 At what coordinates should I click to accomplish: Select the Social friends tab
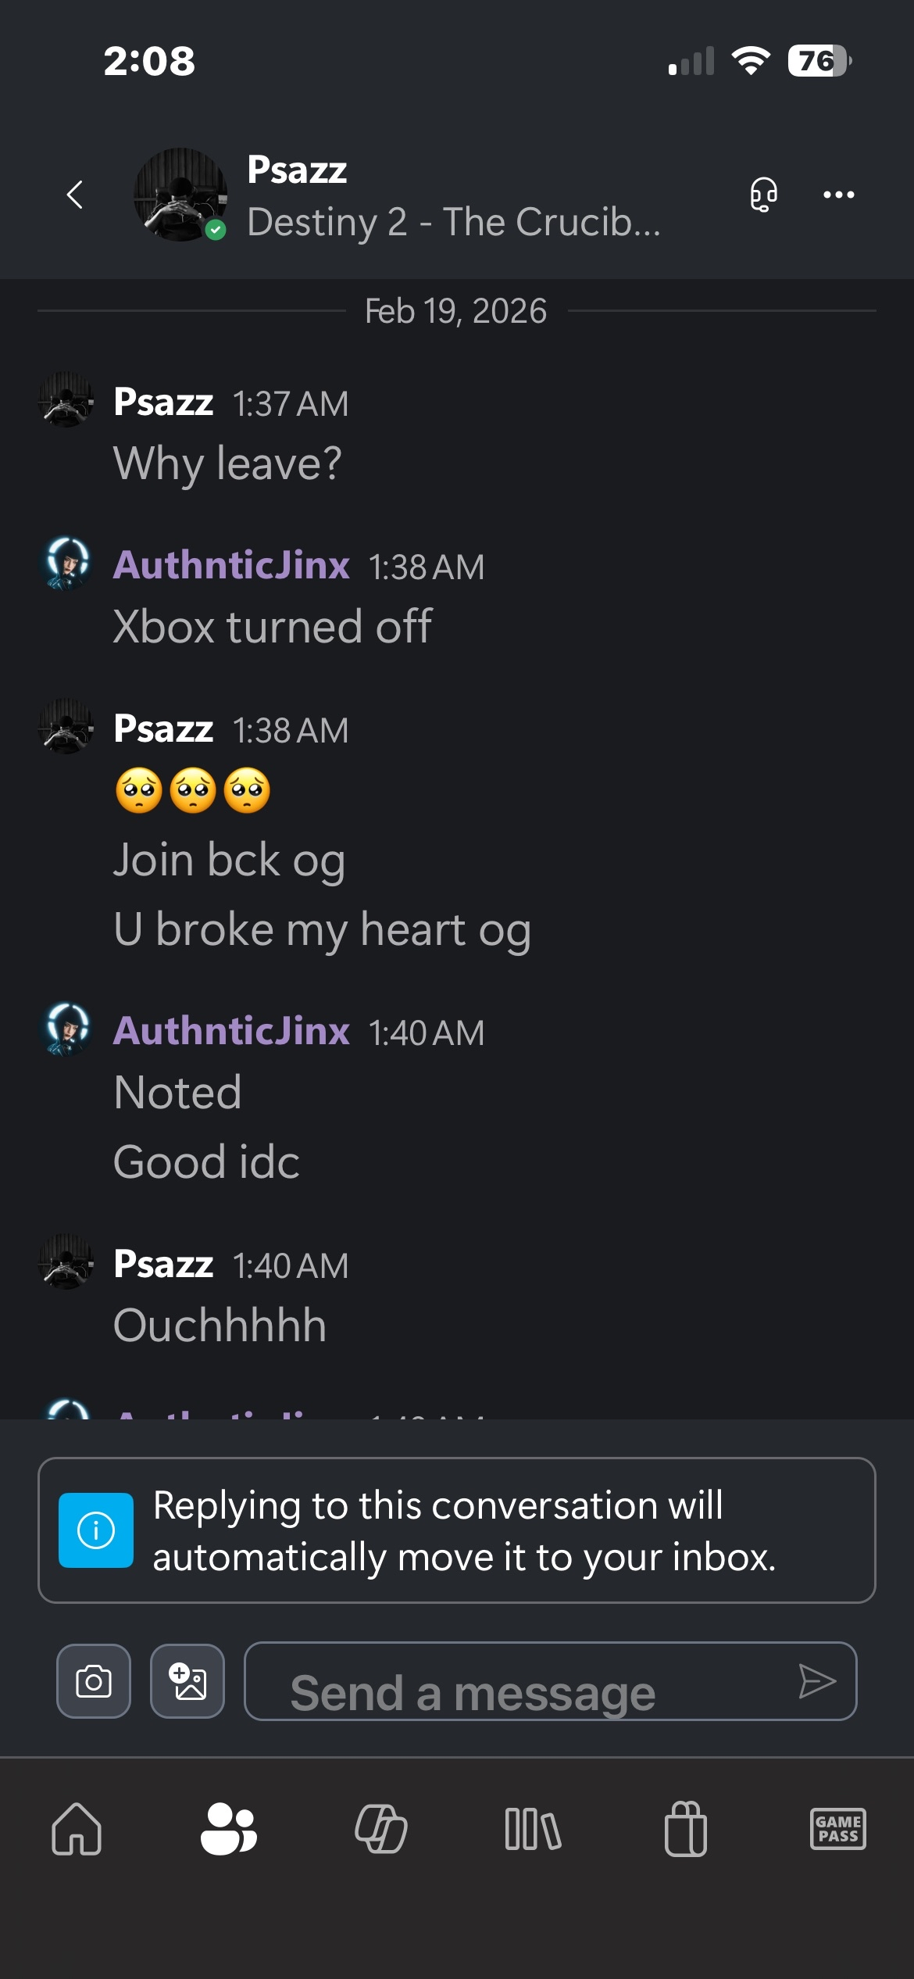(x=228, y=1829)
